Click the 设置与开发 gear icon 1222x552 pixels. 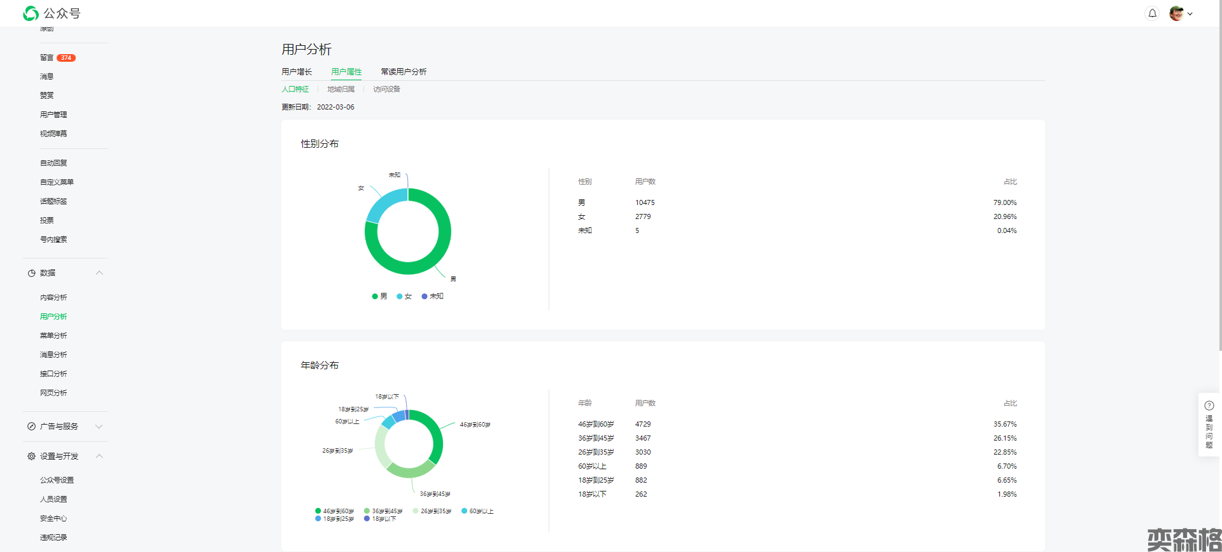pyautogui.click(x=31, y=456)
